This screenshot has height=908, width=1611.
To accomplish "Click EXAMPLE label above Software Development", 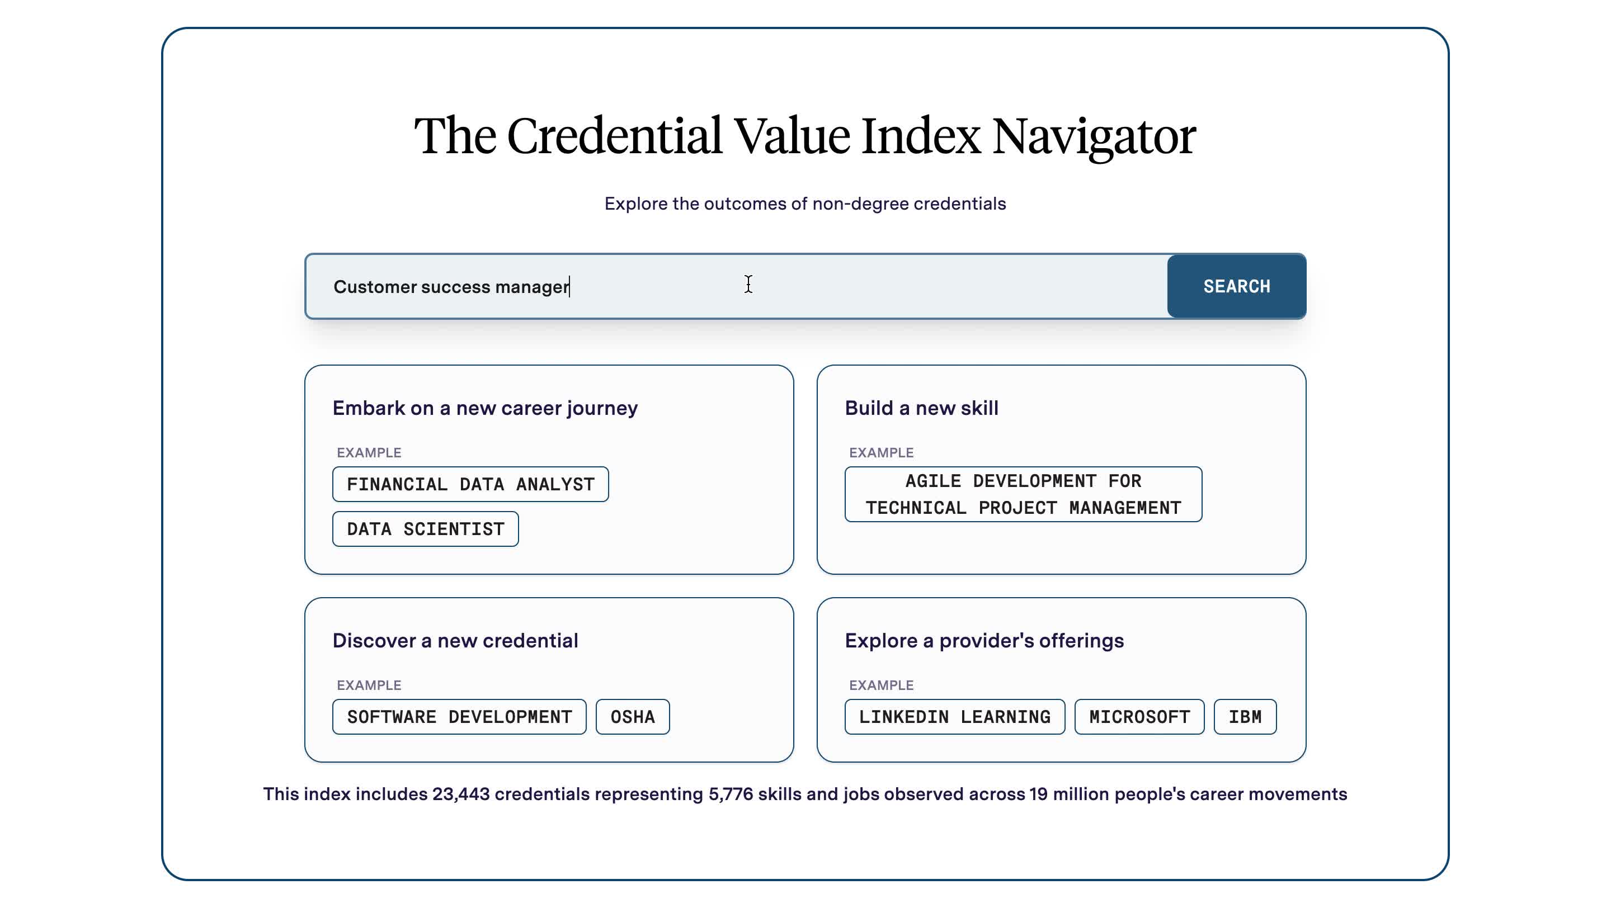I will pos(369,685).
